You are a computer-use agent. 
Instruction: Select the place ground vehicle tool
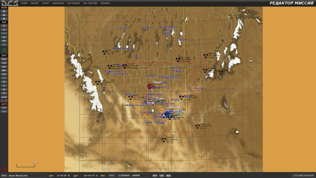coord(4,71)
